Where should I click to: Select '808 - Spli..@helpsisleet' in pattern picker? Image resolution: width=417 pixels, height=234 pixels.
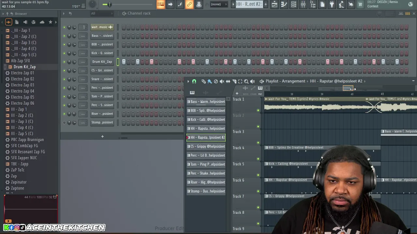pos(206,110)
